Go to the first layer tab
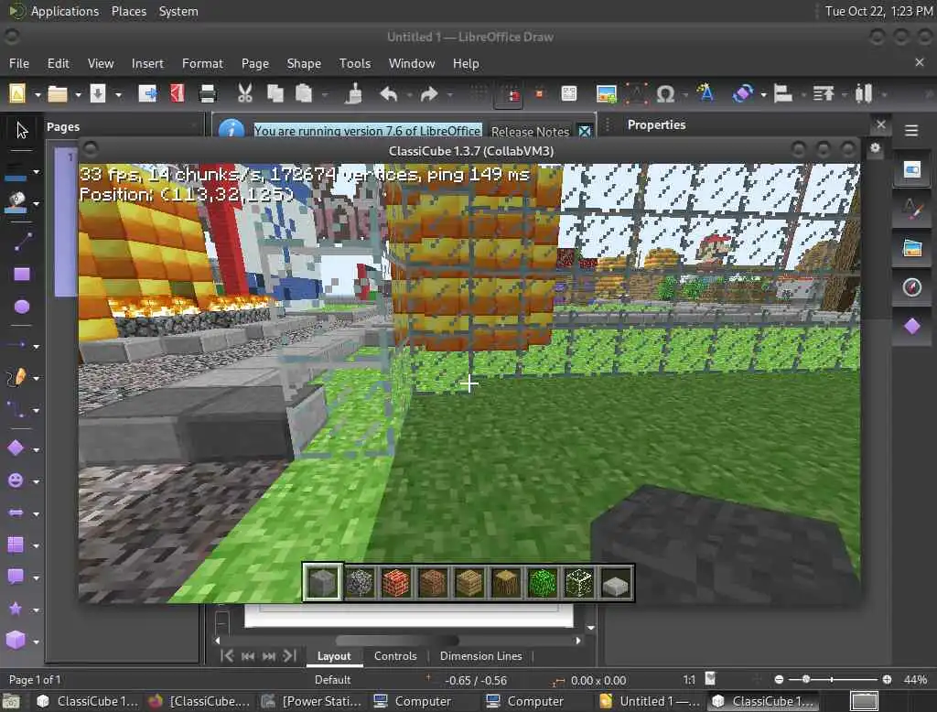The image size is (937, 712). coord(227,656)
